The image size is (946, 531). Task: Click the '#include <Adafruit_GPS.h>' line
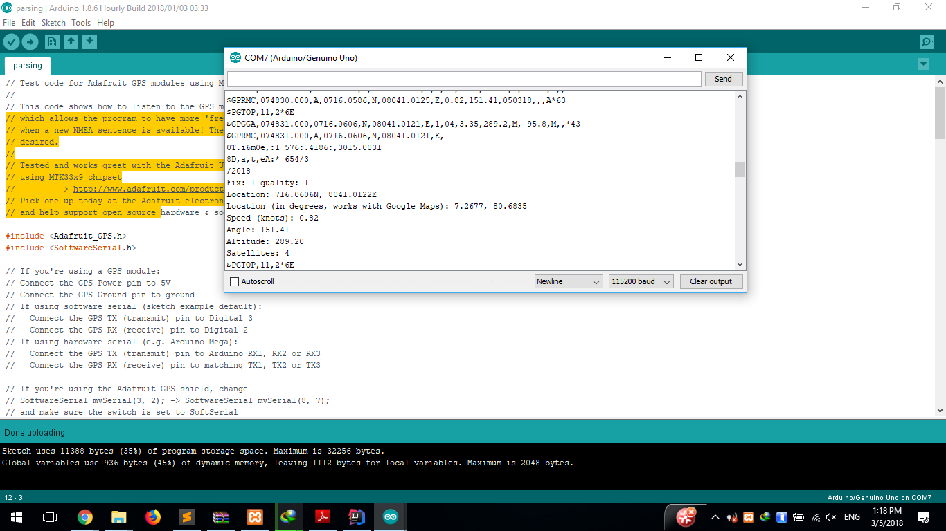(66, 236)
